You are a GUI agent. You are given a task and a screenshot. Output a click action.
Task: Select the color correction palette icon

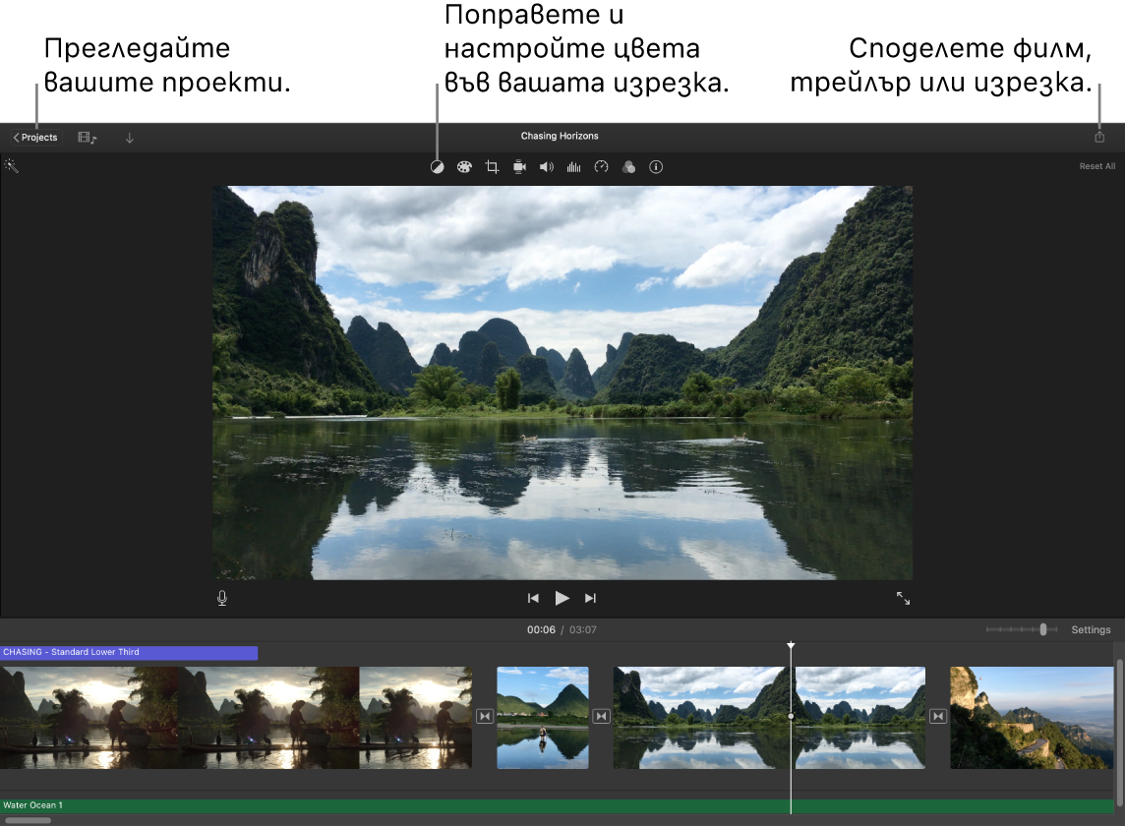464,166
